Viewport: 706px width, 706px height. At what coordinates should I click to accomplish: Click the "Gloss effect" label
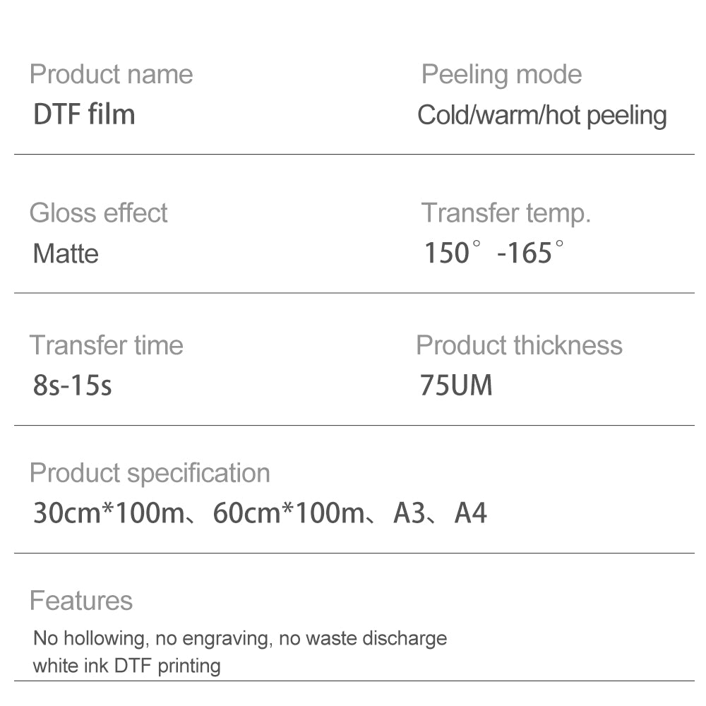[x=99, y=213]
